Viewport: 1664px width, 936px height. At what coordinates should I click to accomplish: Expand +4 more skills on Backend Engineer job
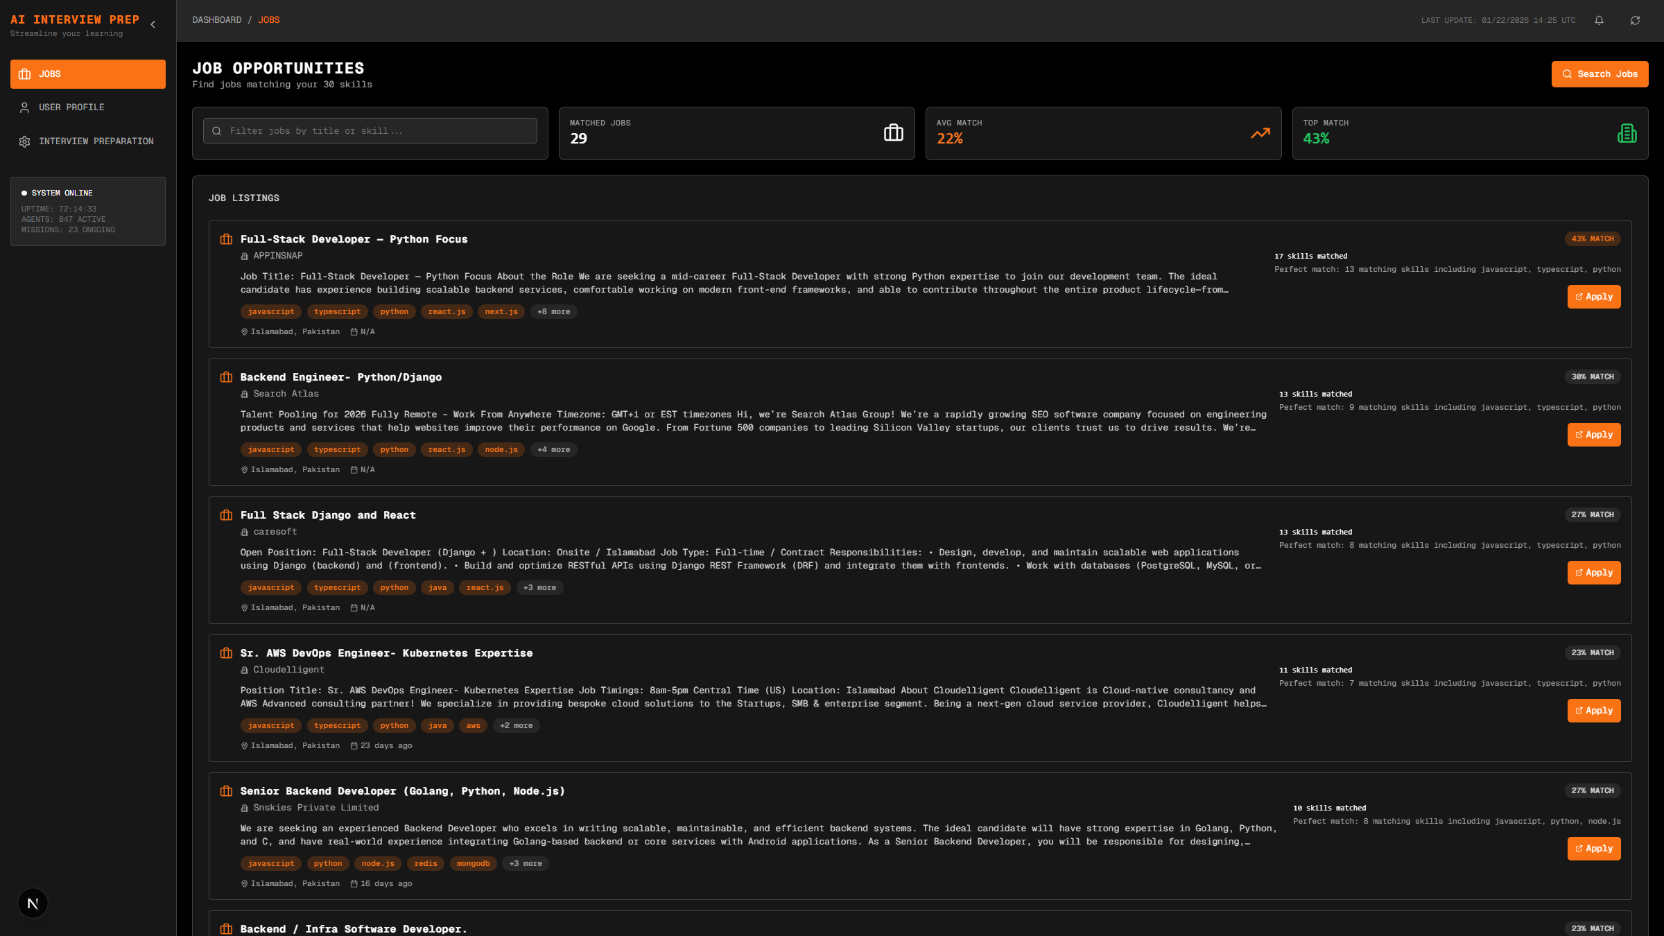[x=553, y=449]
